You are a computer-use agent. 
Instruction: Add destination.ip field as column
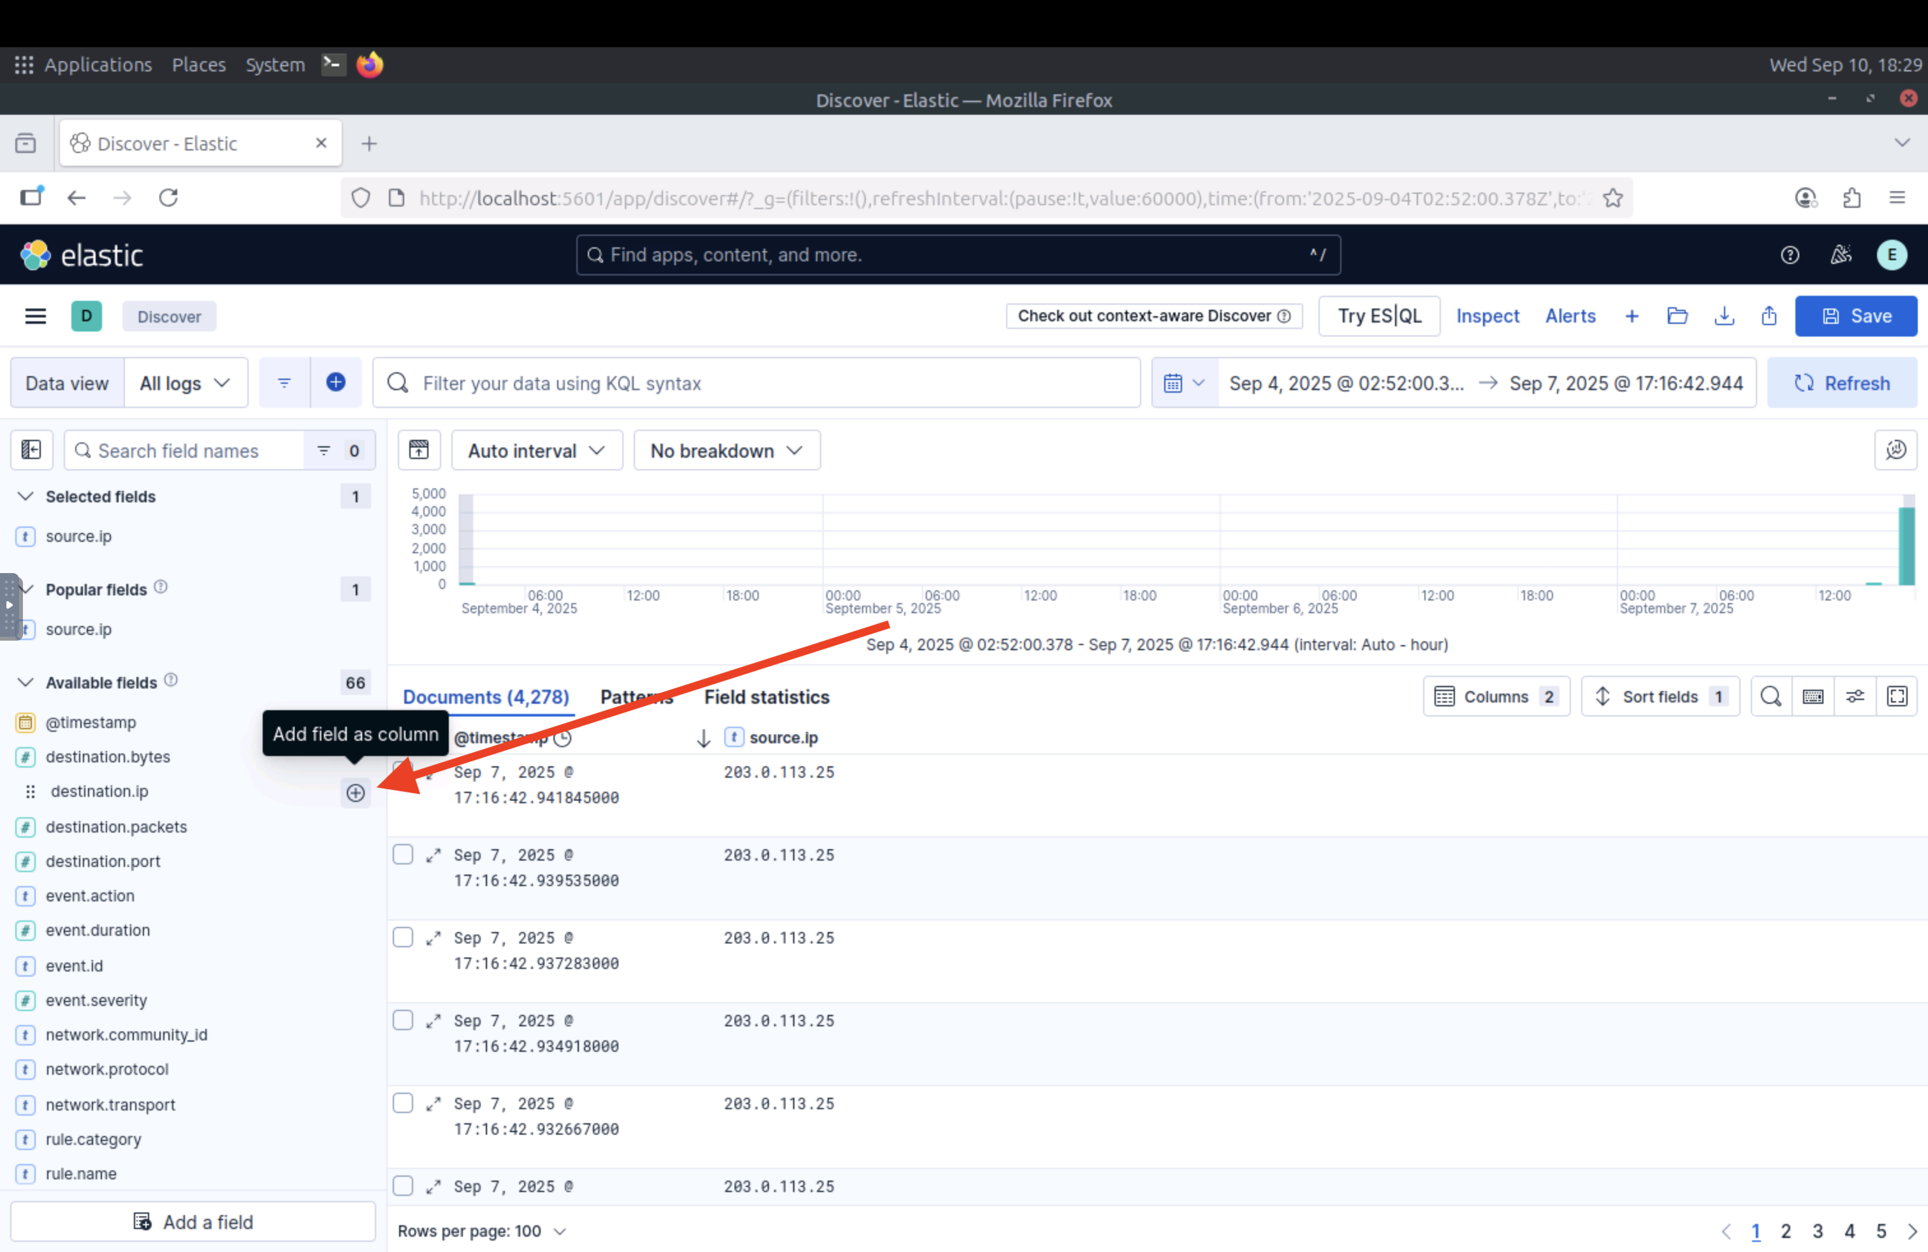pos(355,793)
